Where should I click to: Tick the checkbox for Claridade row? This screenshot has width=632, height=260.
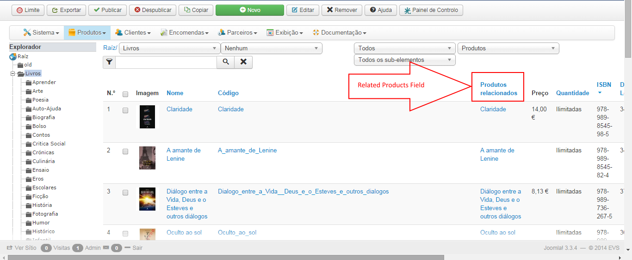click(x=125, y=111)
